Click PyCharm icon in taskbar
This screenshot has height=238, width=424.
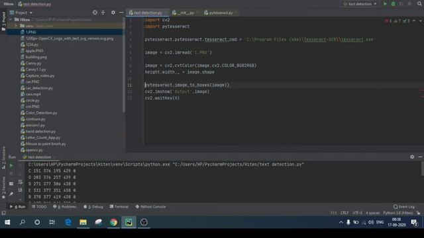129,222
